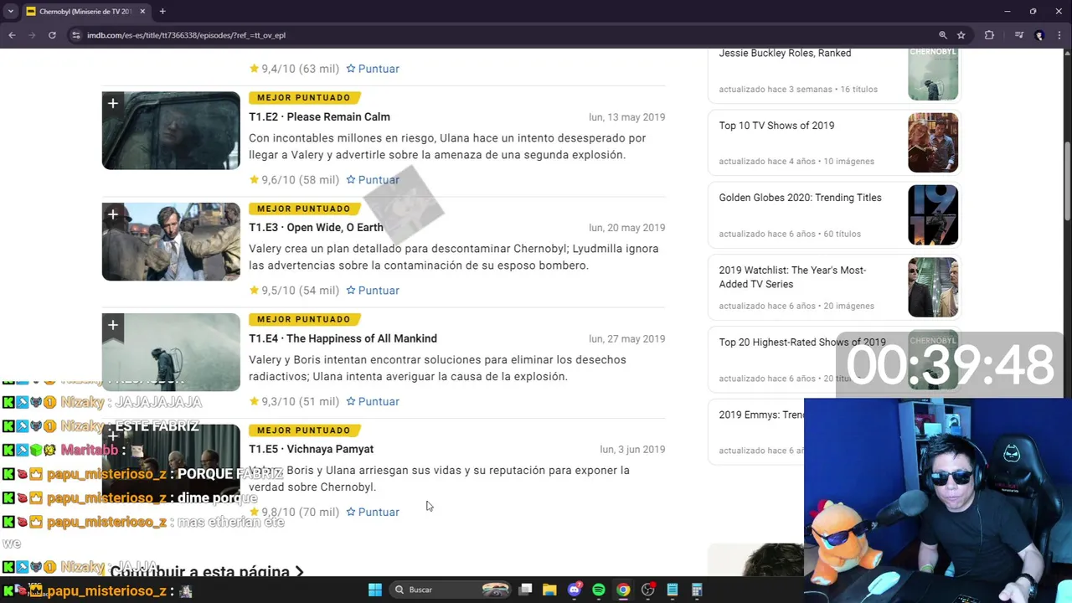
Task: Click the date lun, 3 jun 2019
Action: point(632,450)
